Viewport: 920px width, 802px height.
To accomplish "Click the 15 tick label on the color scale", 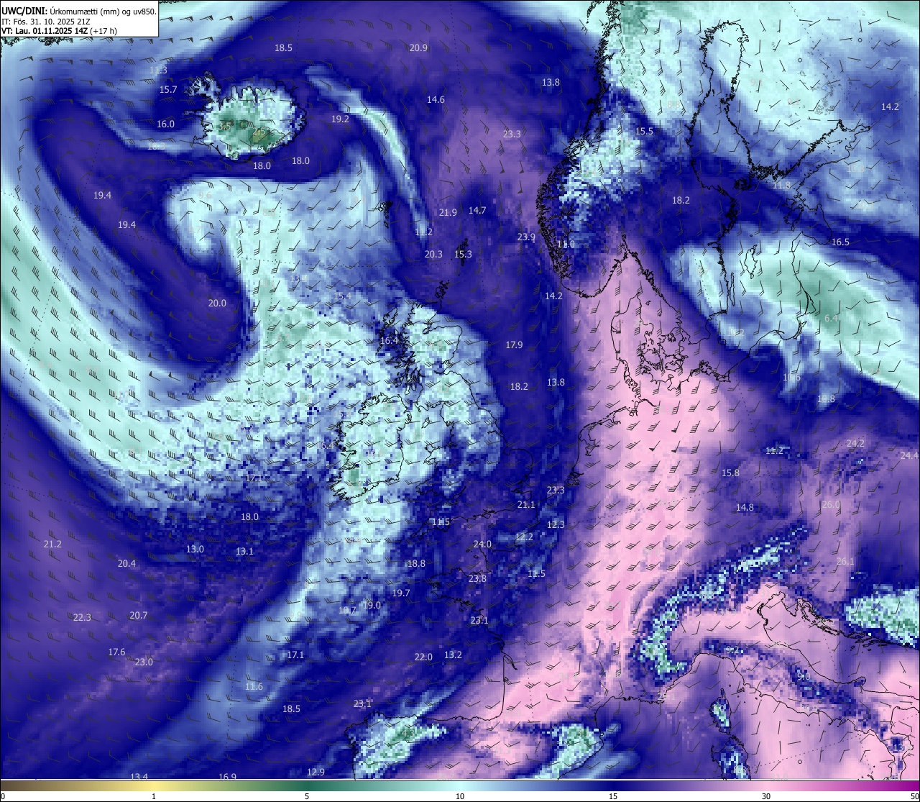I will 613,796.
